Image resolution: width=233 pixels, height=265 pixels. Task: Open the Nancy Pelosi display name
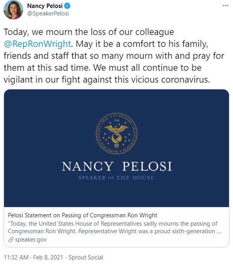(45, 6)
